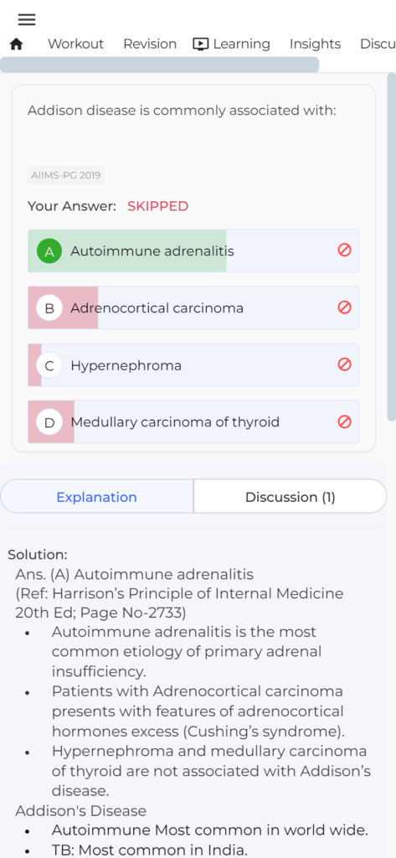Open the hamburger menu

point(27,20)
